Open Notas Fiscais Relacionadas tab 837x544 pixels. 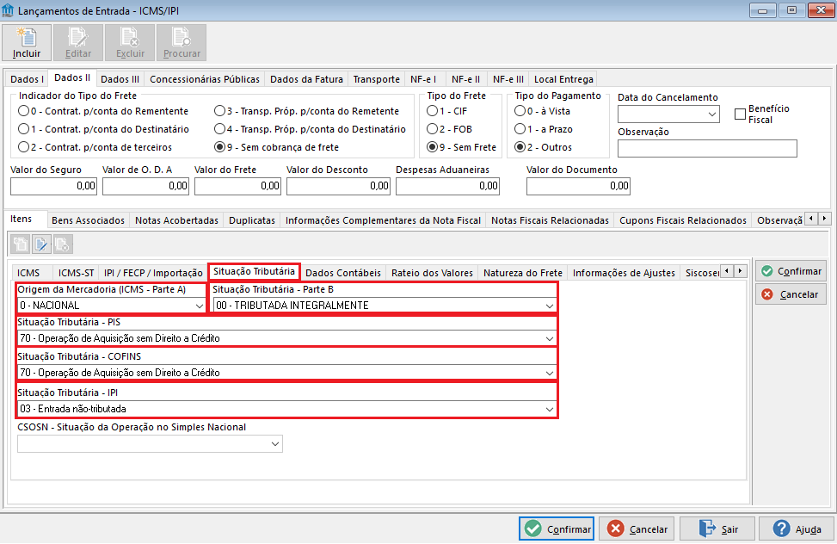point(550,220)
